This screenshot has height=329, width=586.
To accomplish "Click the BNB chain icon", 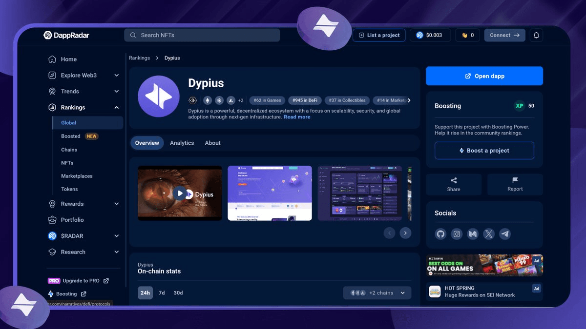I will (219, 100).
